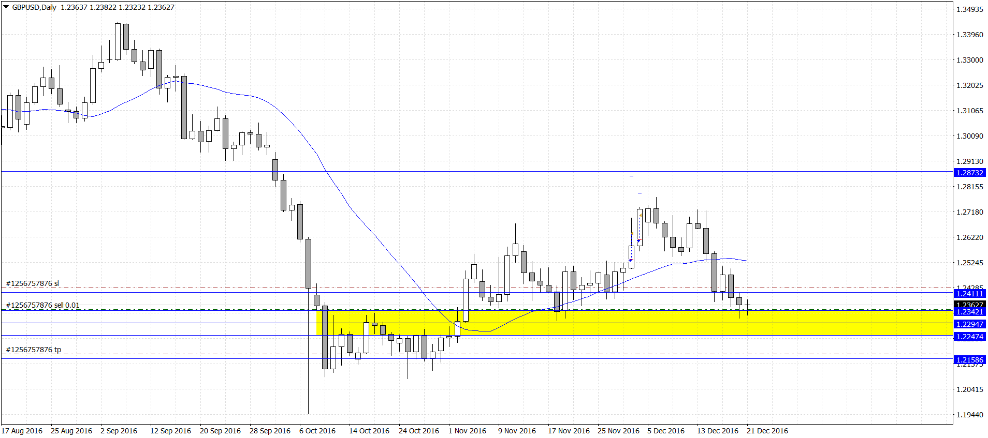
Task: Click the 1.29130 price scale value
Action: [970, 161]
